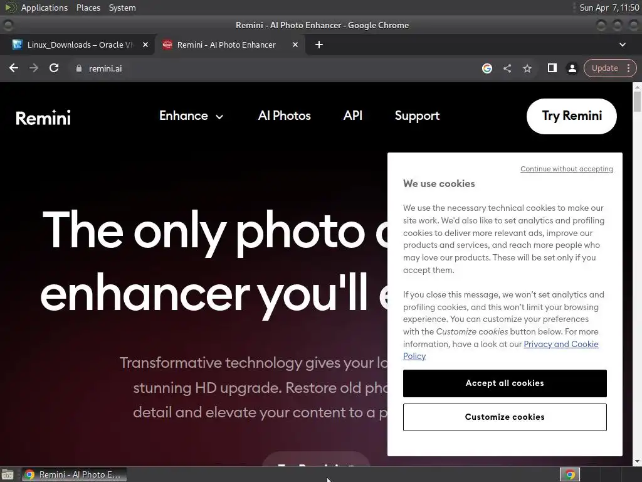
Task: Click the browser forward arrow
Action: (x=34, y=68)
